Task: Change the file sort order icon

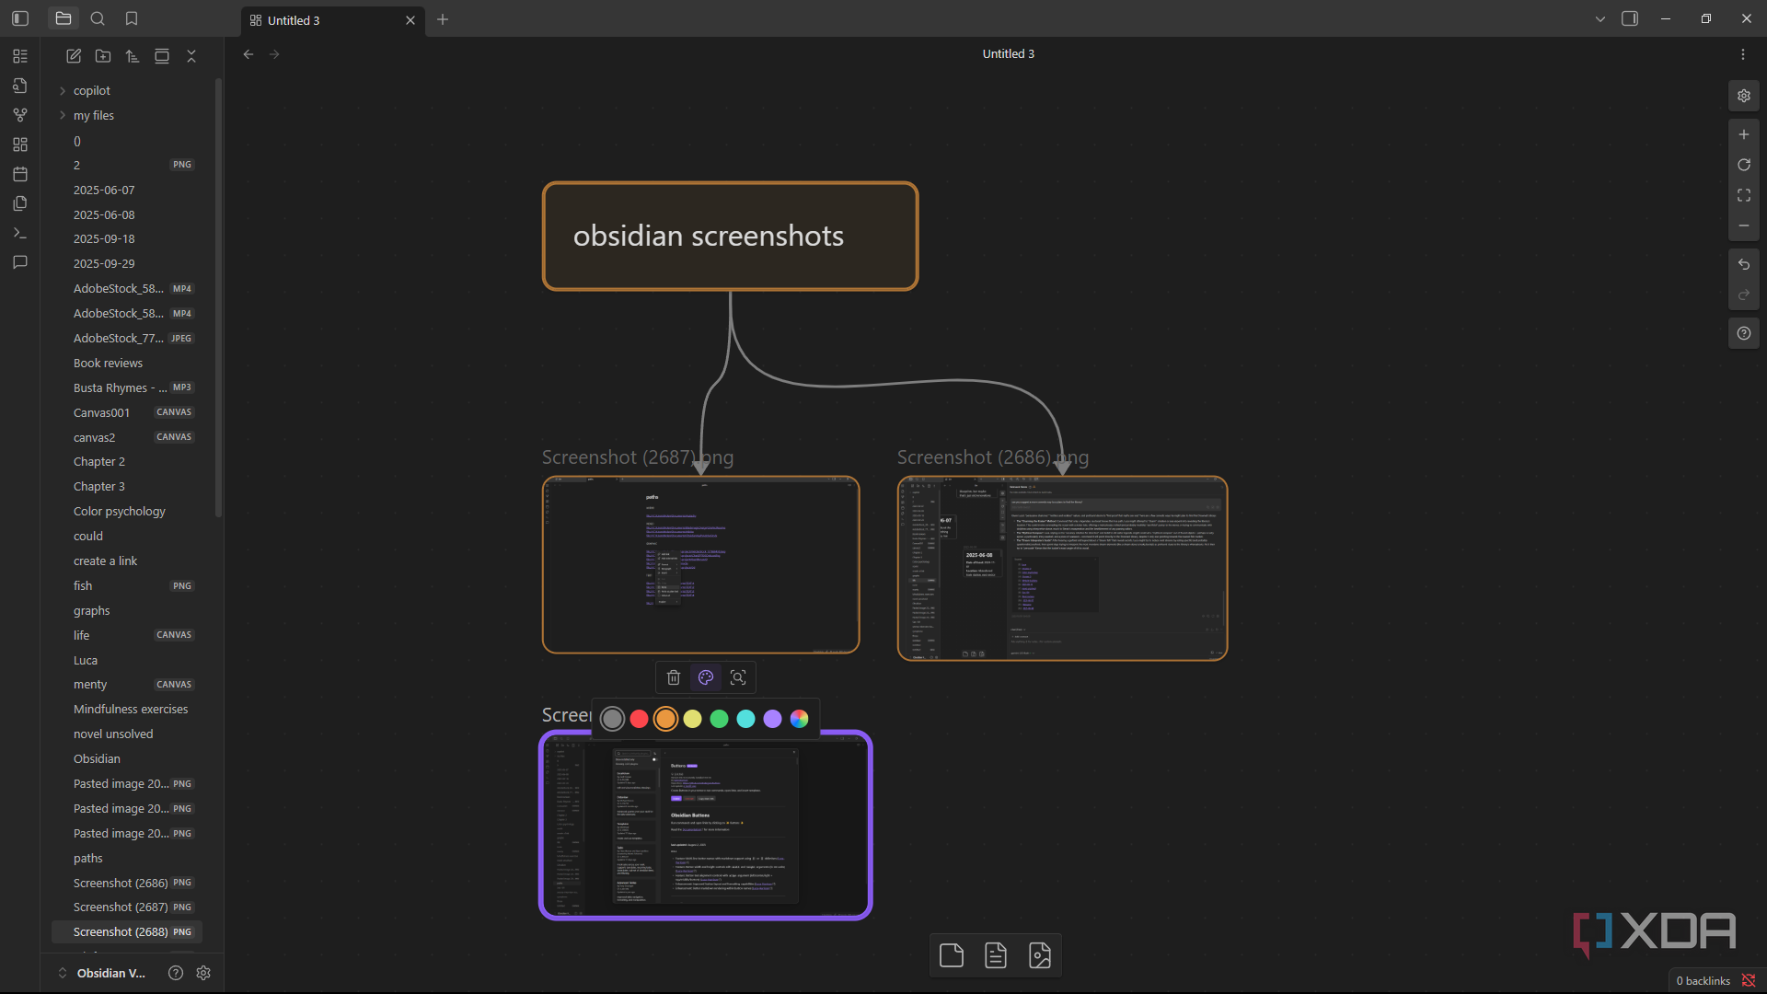Action: [133, 56]
